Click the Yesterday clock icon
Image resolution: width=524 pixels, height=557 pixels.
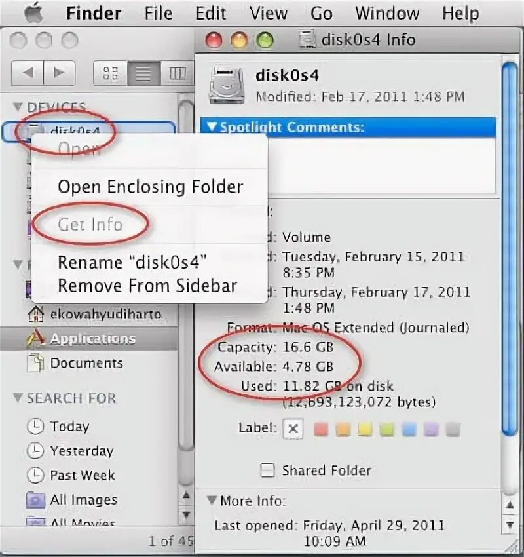[x=35, y=451]
